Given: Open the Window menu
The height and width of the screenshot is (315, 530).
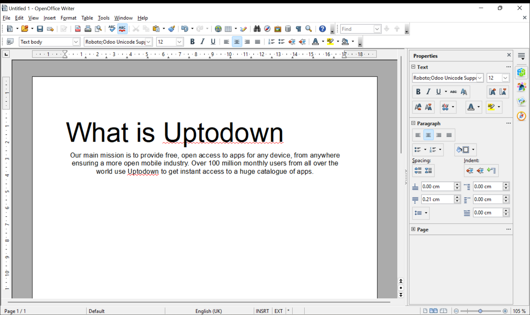Looking at the screenshot, I should 123,18.
